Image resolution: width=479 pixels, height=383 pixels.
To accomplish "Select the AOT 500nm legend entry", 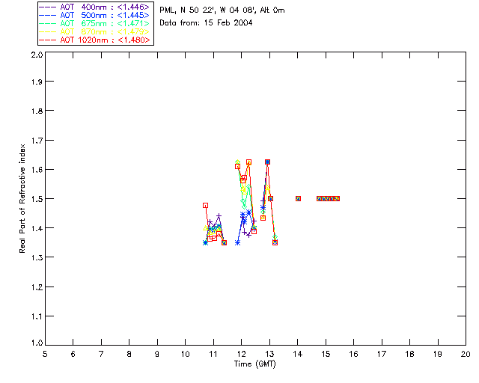I will click(94, 15).
